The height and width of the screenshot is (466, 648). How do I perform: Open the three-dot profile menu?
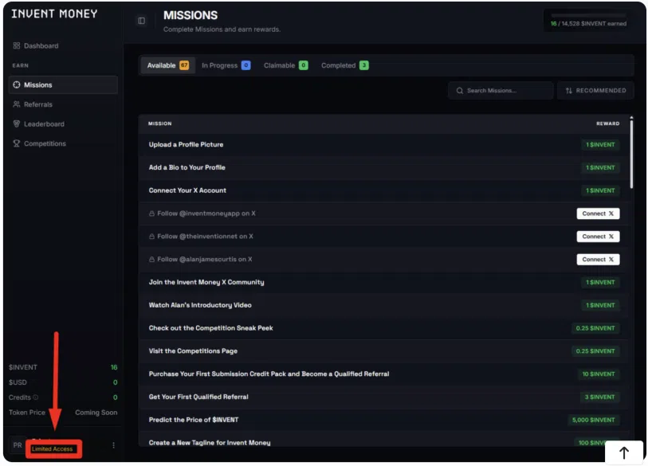coord(113,445)
